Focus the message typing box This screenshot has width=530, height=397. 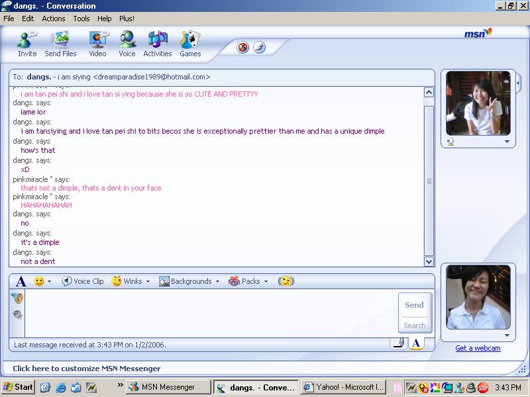(x=211, y=313)
